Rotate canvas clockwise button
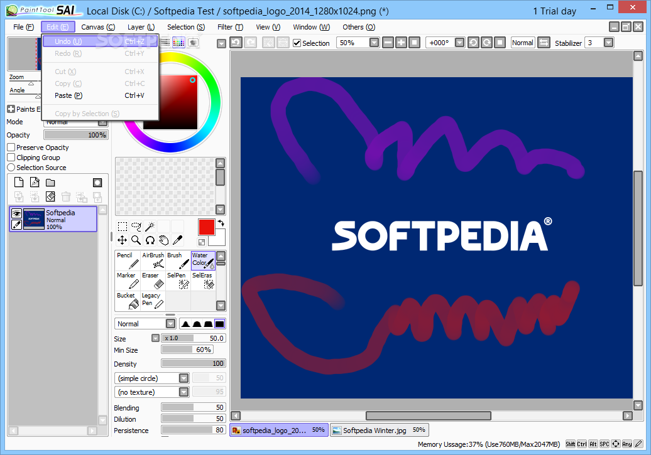This screenshot has height=455, width=651. click(x=486, y=43)
